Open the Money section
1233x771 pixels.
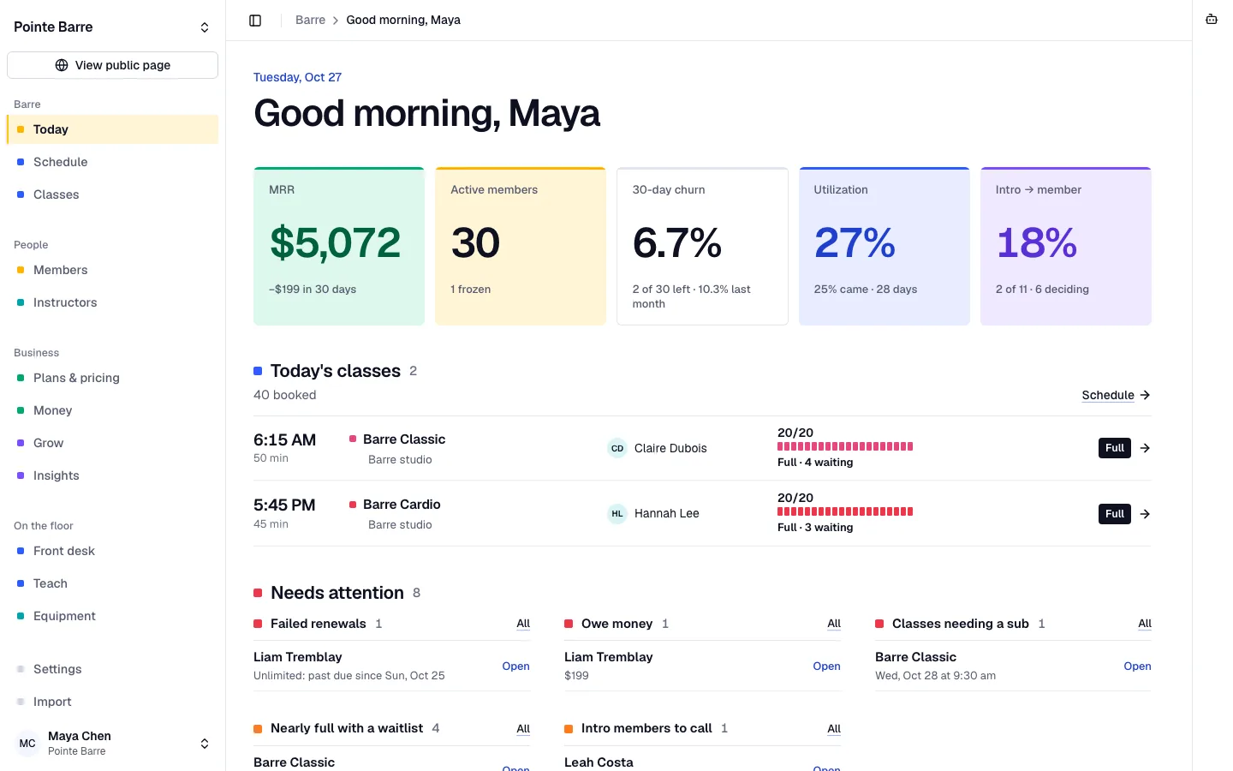click(x=112, y=410)
